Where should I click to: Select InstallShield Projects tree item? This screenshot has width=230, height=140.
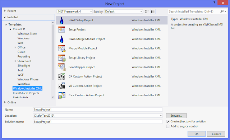[26, 93]
